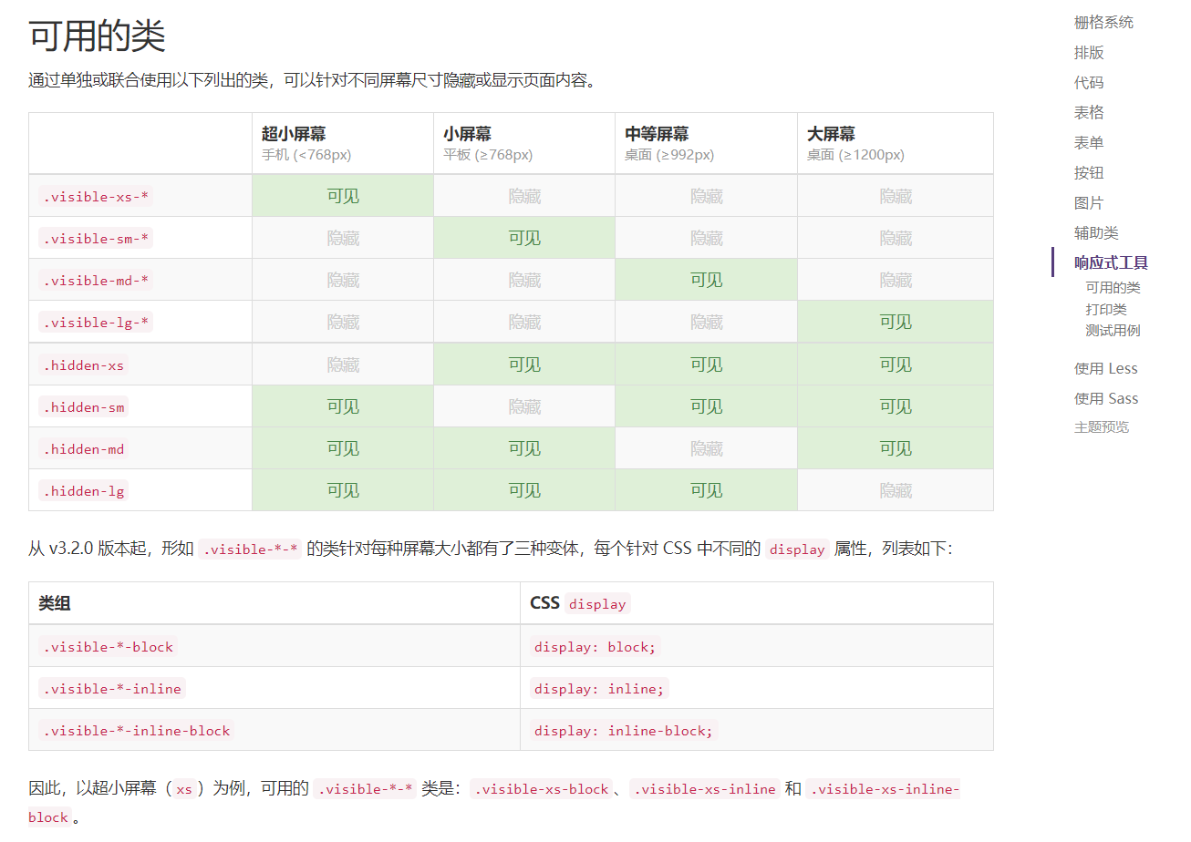Viewport: 1191px width, 842px height.
Task: Click the 可用的类 page heading
Action: 97,36
